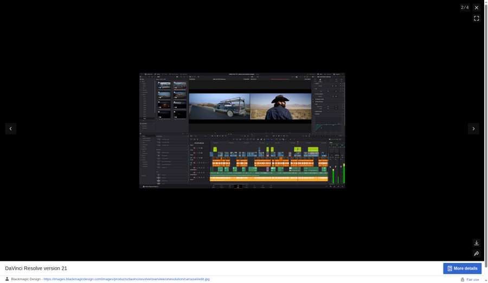The height and width of the screenshot is (283, 488).
Task: Click the title 'DaVinci Resolve version 21'
Action: (x=36, y=268)
